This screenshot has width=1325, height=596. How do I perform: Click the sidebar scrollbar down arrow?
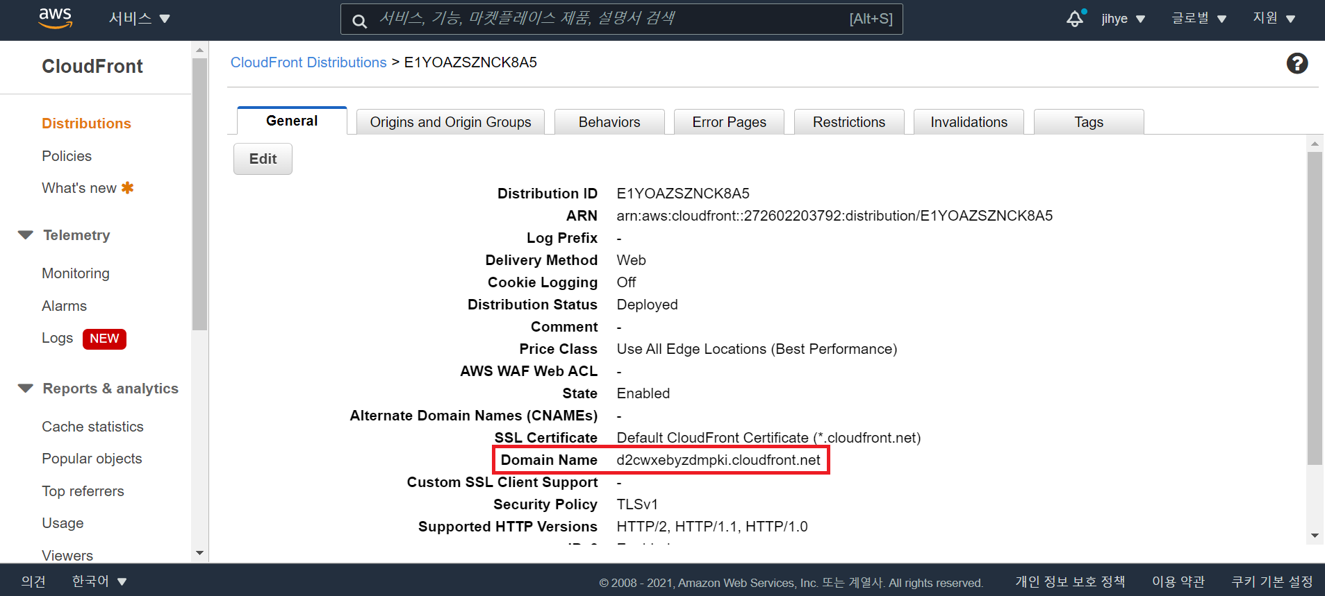pos(200,553)
